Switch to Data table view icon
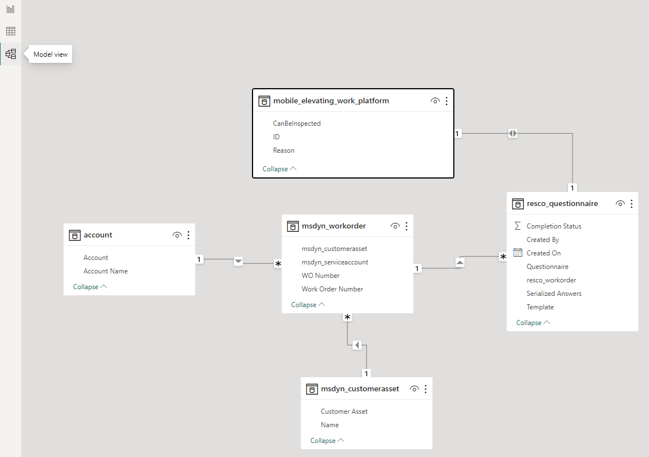This screenshot has width=649, height=457. tap(11, 31)
